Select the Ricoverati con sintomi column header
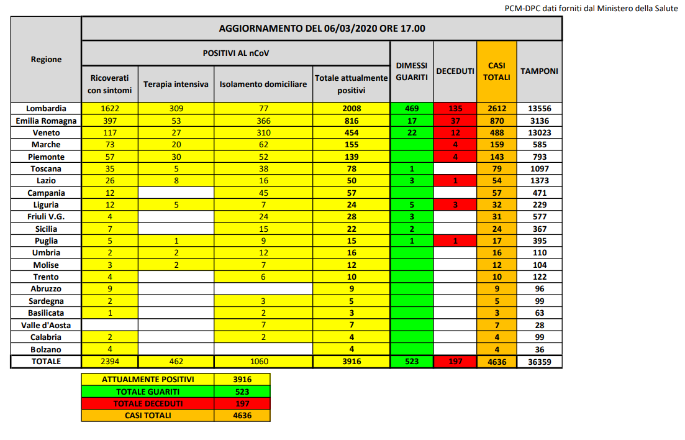685x440 pixels. click(110, 84)
